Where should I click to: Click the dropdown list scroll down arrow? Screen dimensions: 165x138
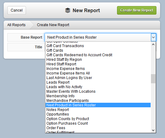pyautogui.click(x=153, y=130)
